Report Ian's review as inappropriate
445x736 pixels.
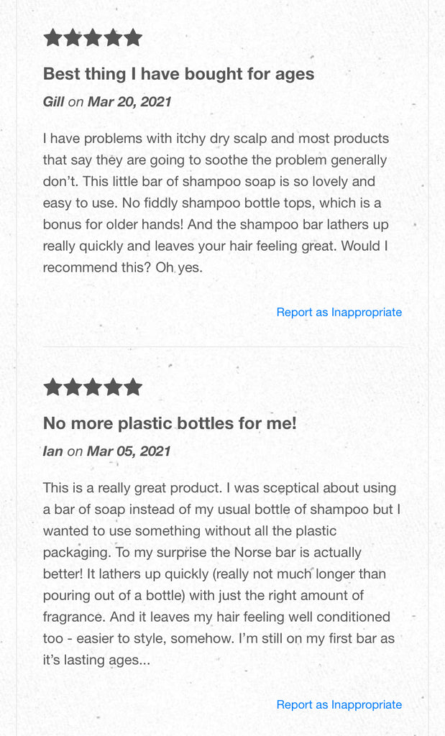pos(339,704)
